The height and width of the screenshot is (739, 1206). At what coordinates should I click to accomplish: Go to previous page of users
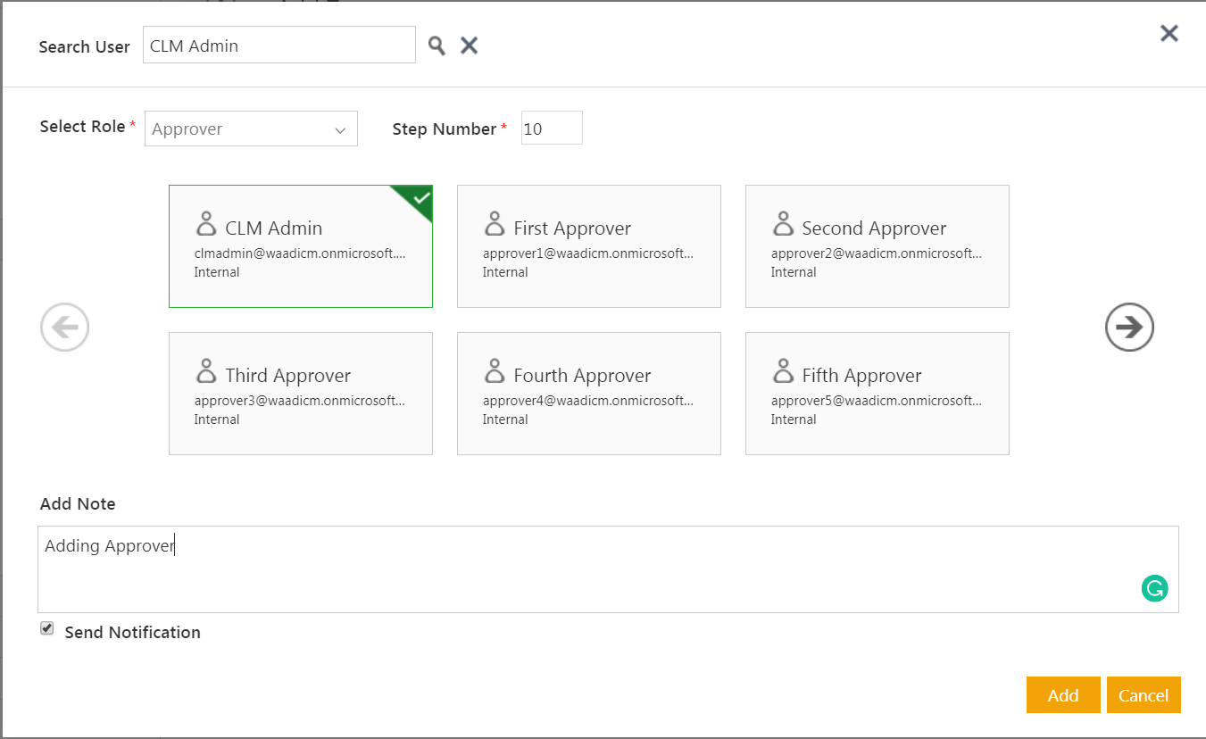tap(65, 328)
